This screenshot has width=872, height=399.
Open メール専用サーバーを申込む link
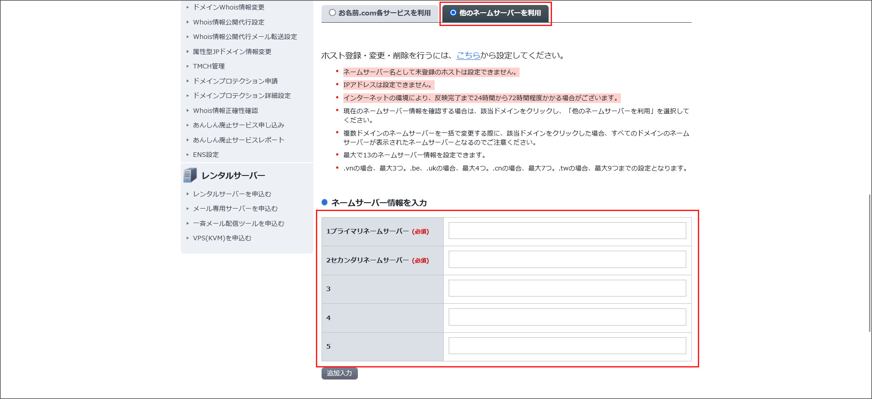235,209
